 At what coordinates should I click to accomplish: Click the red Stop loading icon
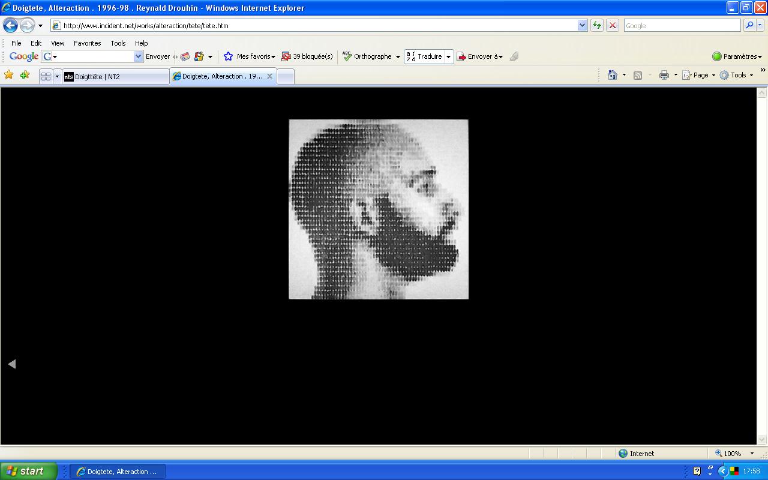coord(612,26)
